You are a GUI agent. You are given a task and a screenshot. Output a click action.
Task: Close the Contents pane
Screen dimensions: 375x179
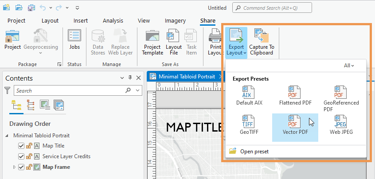[x=138, y=78]
